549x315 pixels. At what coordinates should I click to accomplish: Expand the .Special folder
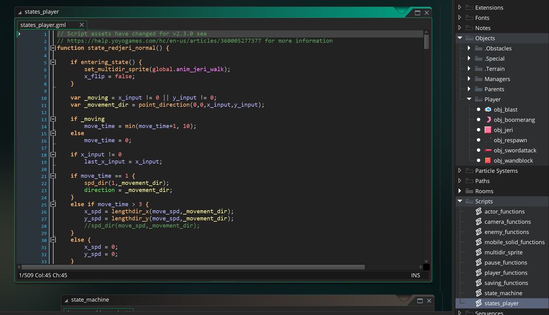tap(469, 58)
